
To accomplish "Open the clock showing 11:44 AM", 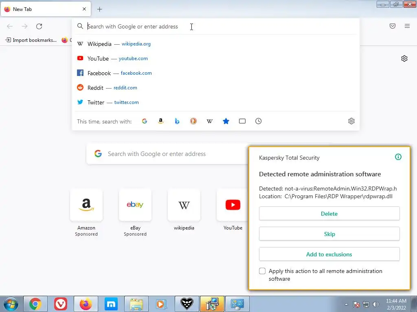I will [x=396, y=304].
